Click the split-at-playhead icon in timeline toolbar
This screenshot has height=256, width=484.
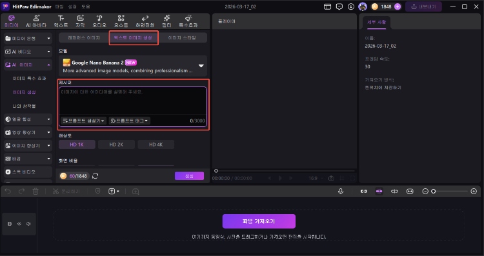pyautogui.click(x=394, y=192)
